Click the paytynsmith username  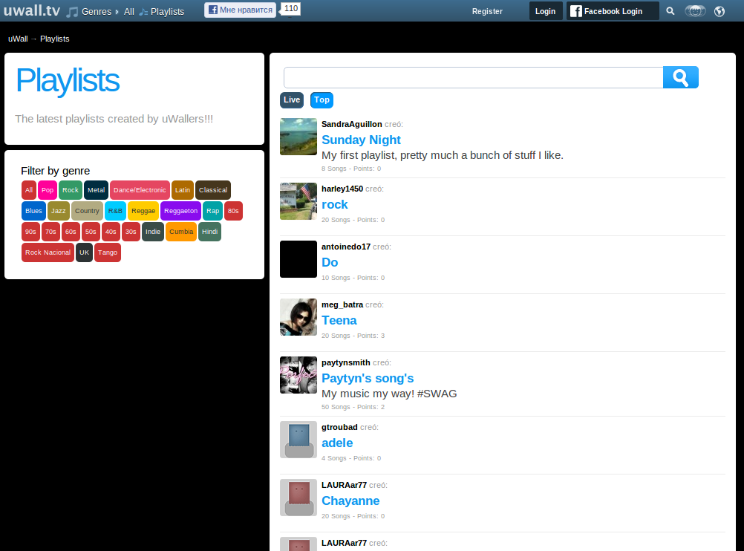pos(346,362)
